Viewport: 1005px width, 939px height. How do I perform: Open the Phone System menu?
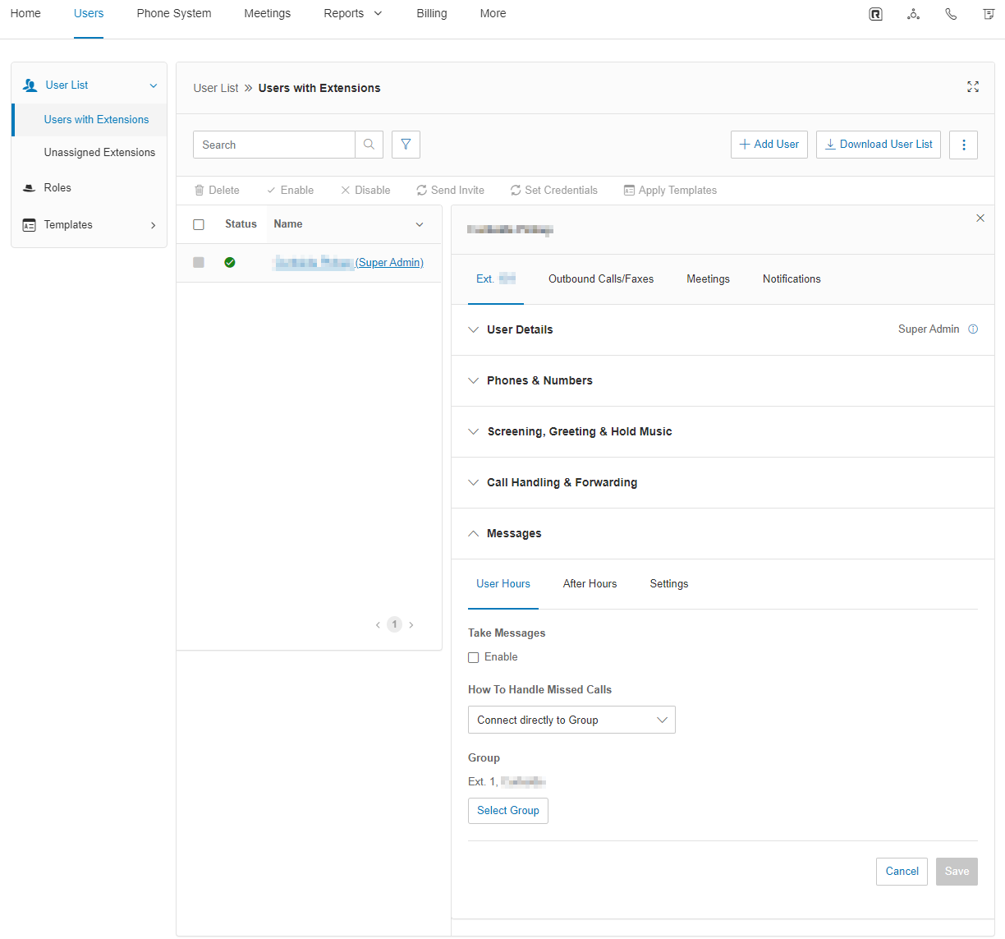click(174, 13)
